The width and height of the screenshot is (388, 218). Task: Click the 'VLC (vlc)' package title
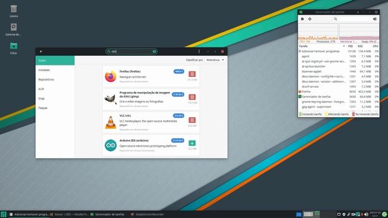[125, 116]
